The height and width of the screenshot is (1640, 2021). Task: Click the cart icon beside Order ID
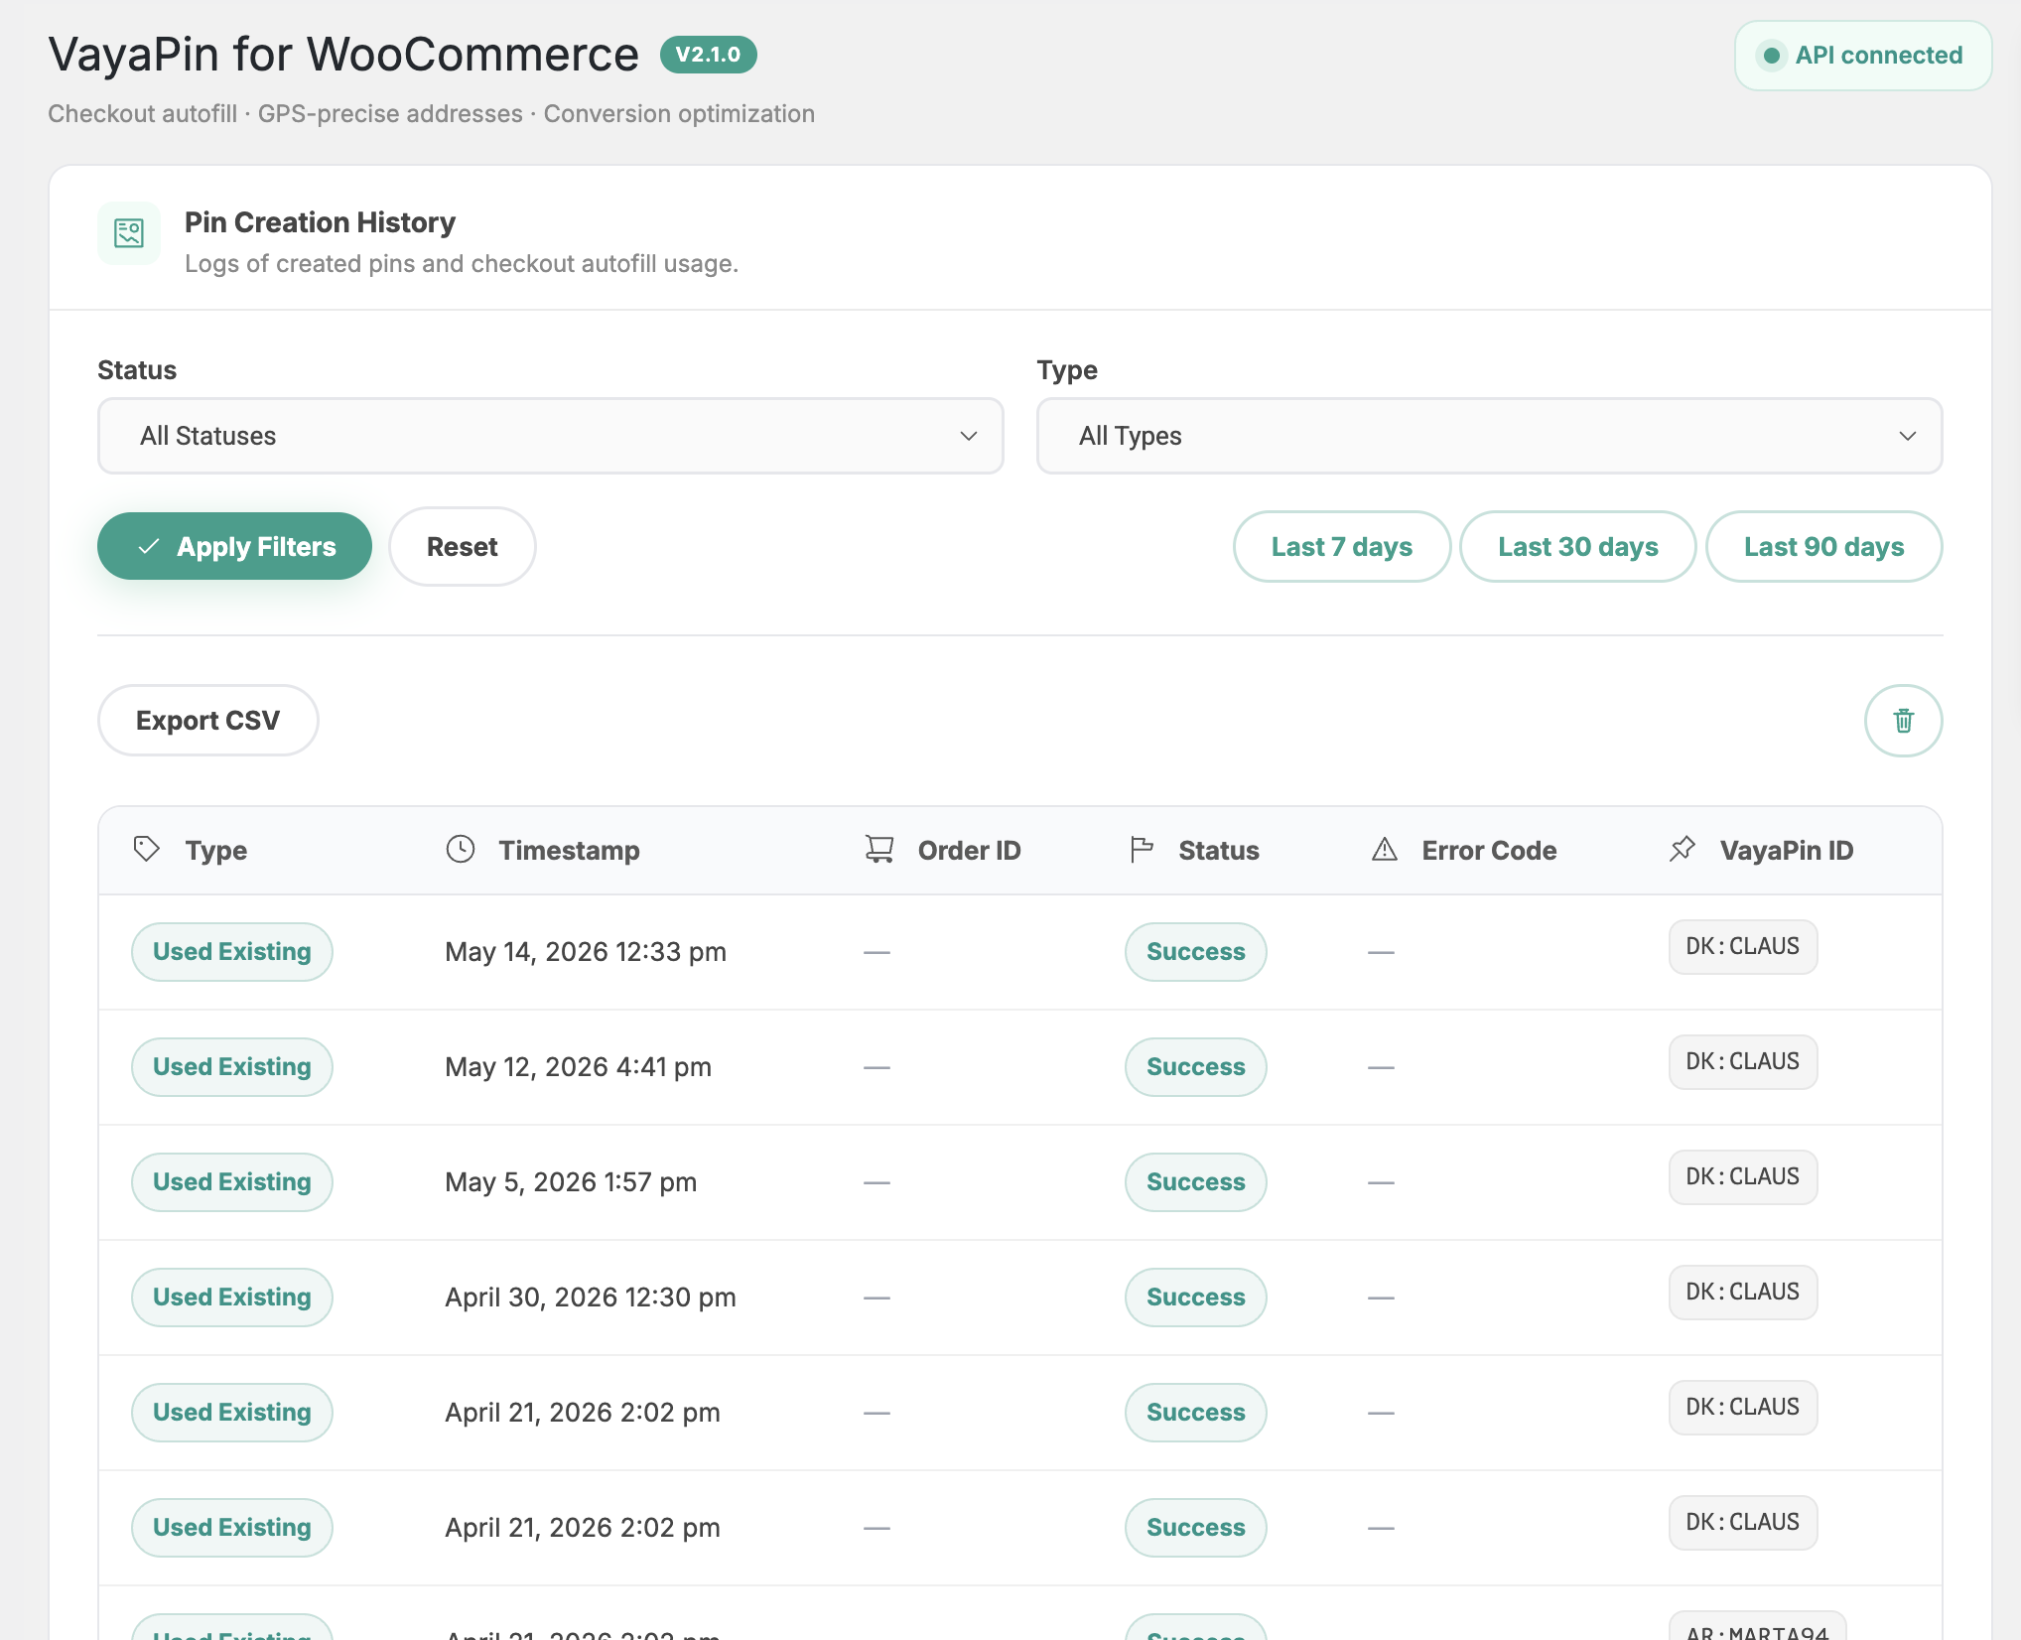[879, 849]
